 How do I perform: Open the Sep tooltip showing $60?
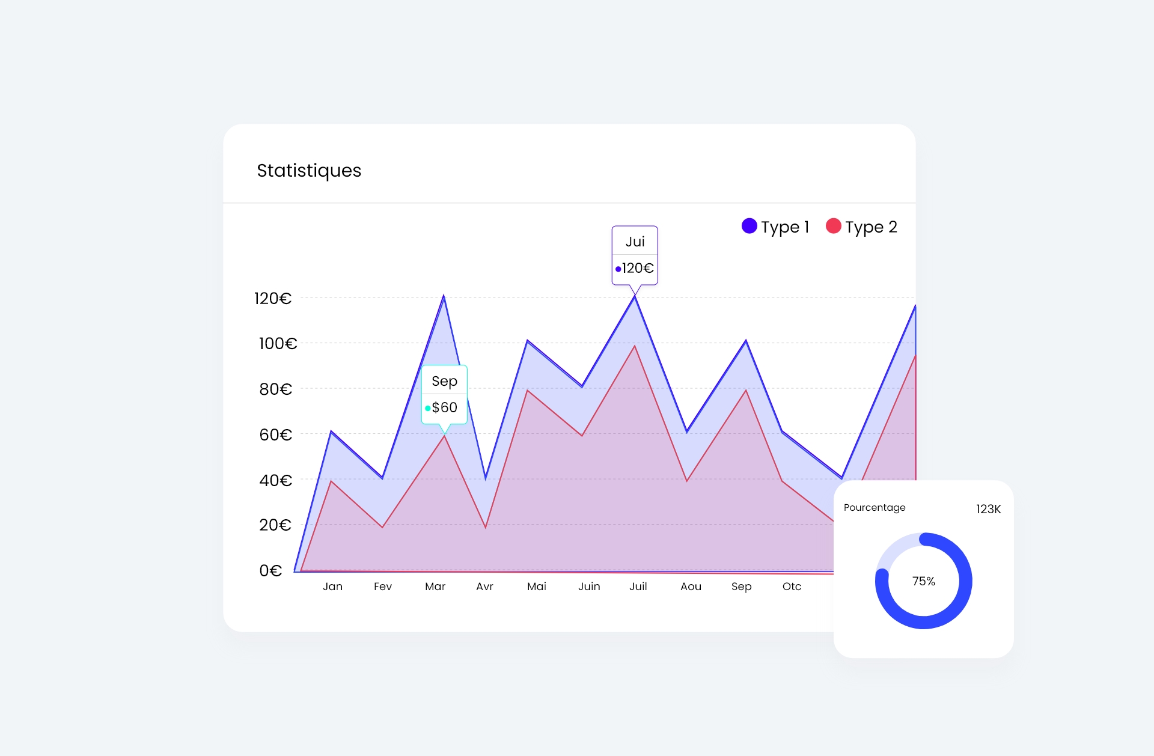[x=444, y=394]
